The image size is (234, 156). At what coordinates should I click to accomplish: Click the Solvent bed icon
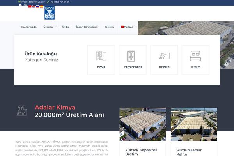[x=195, y=56]
